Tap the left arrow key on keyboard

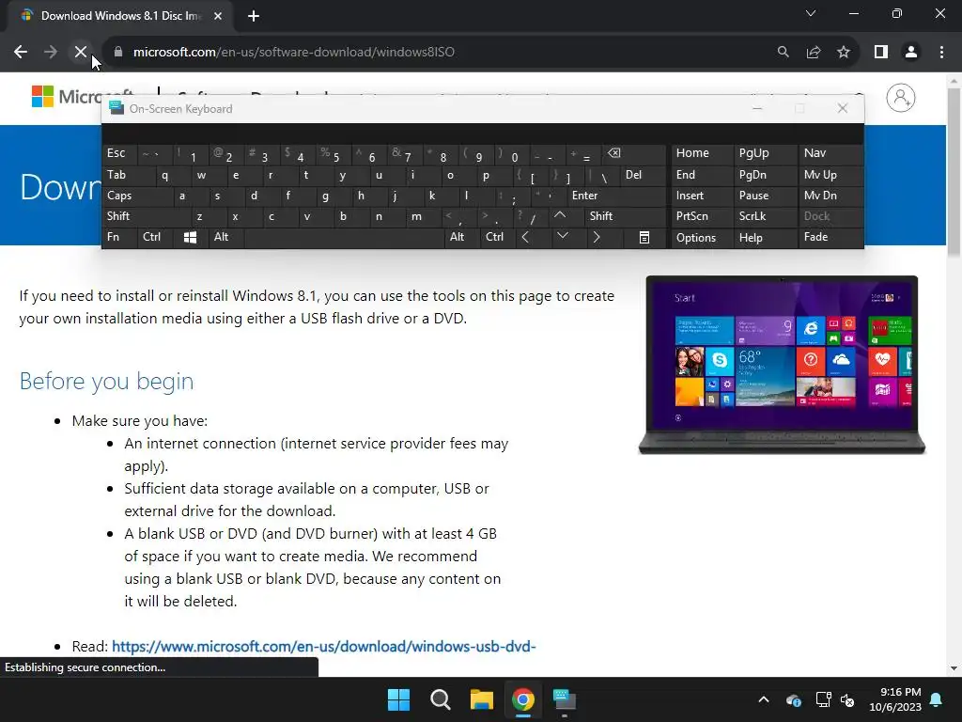(x=525, y=237)
